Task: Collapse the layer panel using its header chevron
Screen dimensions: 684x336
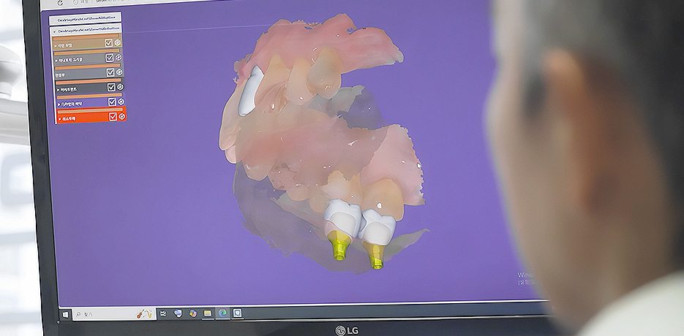Action: [53, 32]
